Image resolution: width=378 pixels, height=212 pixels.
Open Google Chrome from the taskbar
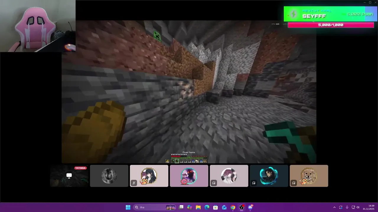click(x=233, y=207)
